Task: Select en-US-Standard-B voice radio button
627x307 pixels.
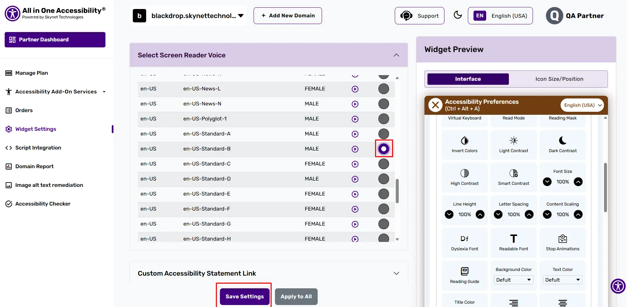Action: 384,149
